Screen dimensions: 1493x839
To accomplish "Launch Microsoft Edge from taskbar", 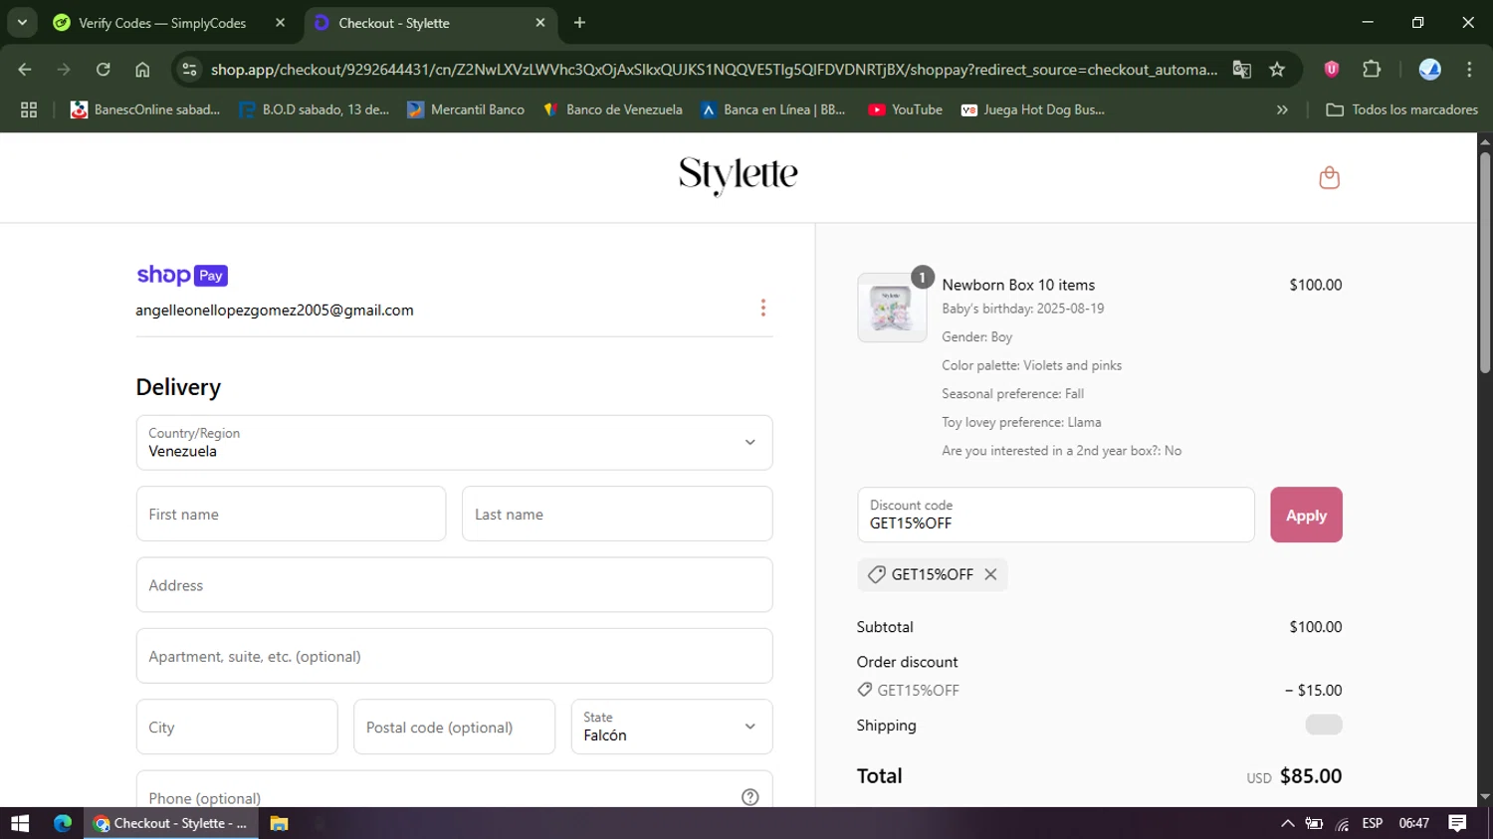I will 63,823.
